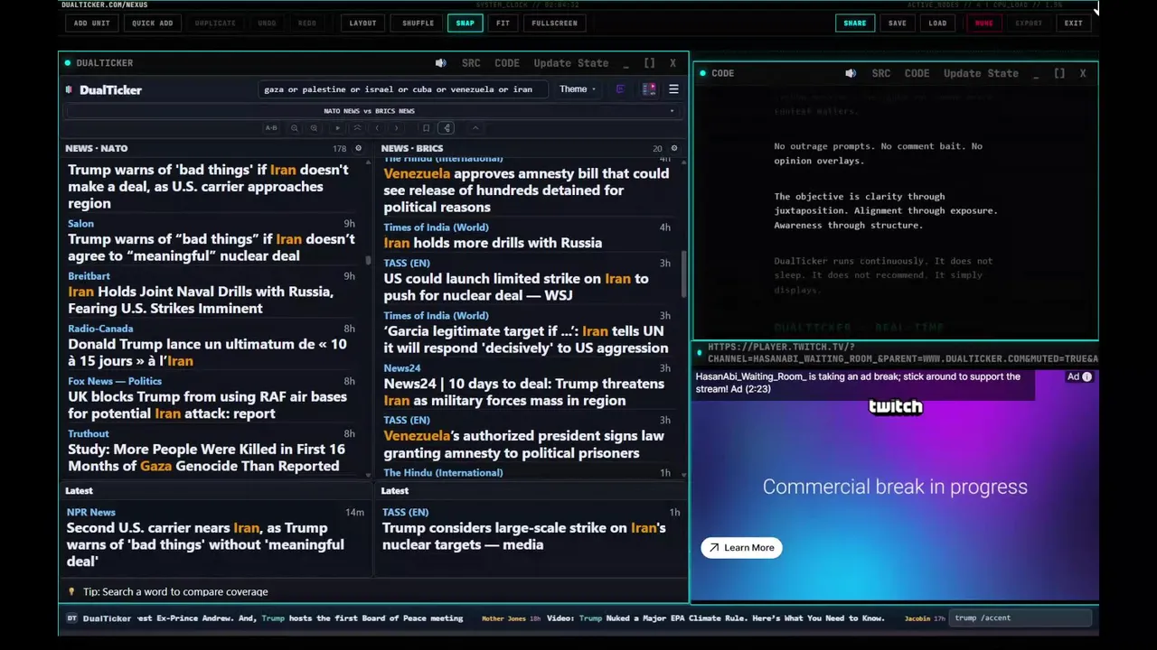The width and height of the screenshot is (1157, 650).
Task: Click the zoom out magnifier icon
Action: (x=295, y=128)
